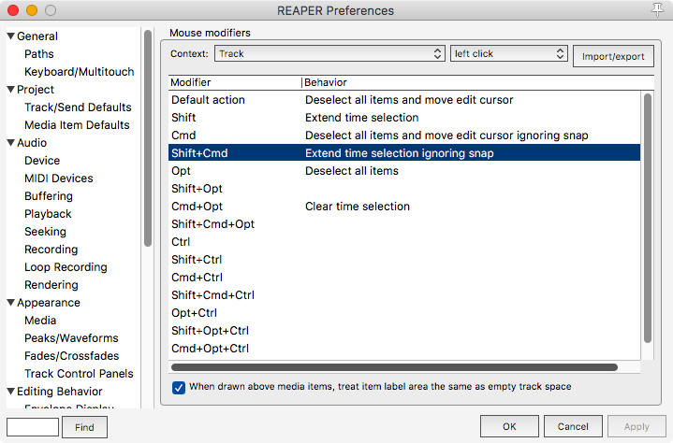673x443 pixels.
Task: Select Device under Audio
Action: [x=42, y=161]
